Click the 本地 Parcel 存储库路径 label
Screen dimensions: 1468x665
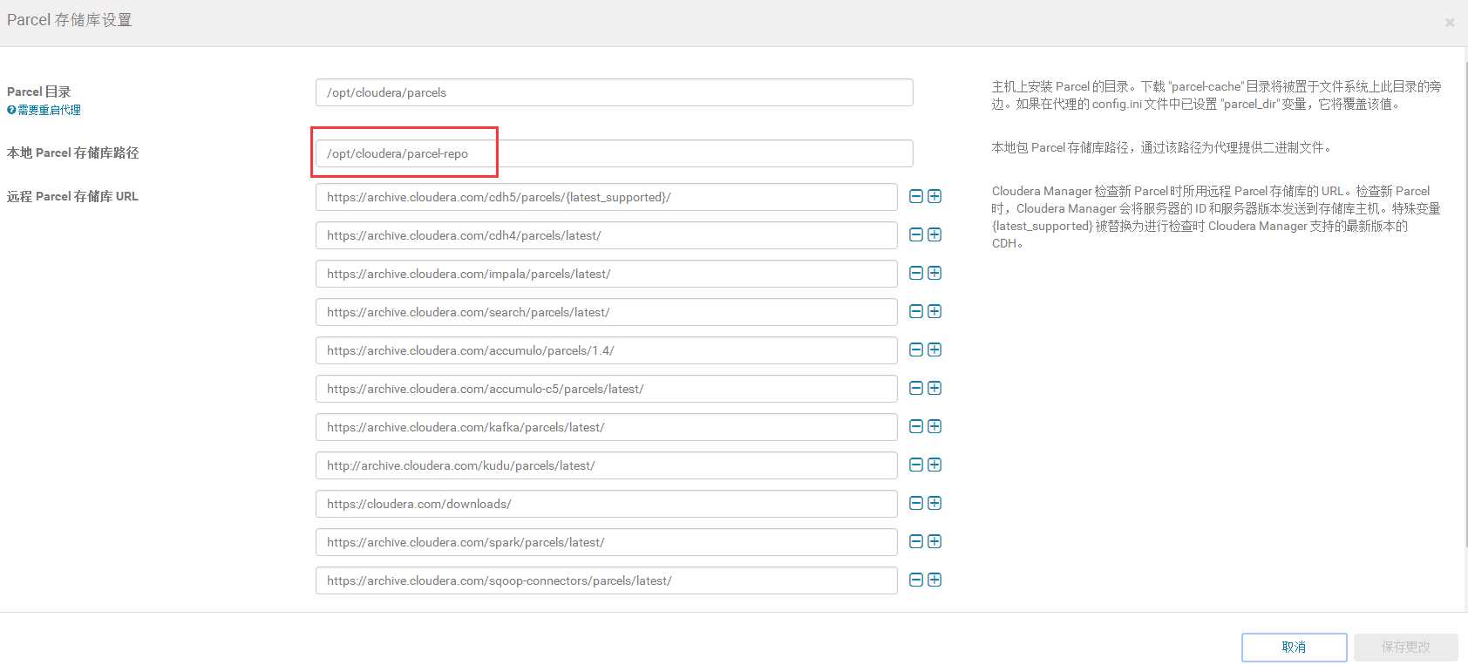(x=73, y=153)
